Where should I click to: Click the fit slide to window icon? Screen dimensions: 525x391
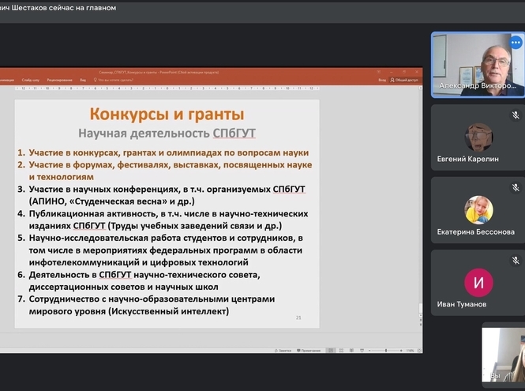[x=419, y=351]
